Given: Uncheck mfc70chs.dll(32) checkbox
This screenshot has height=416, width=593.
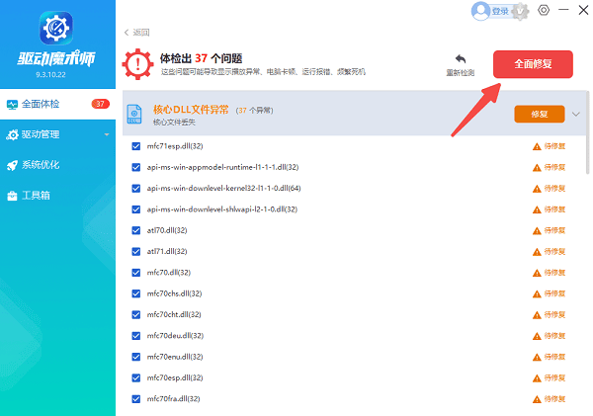Looking at the screenshot, I should (x=136, y=293).
